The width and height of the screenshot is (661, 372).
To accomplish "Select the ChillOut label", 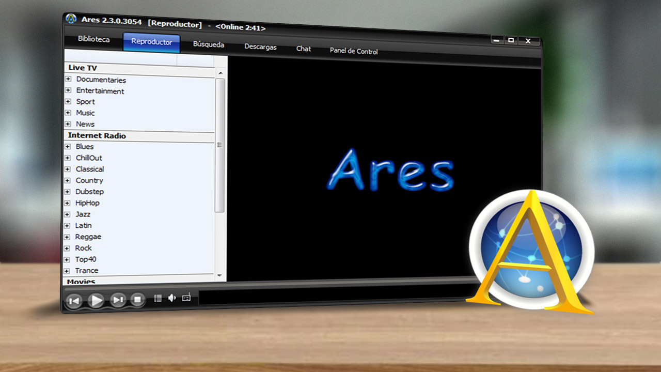I will [89, 158].
